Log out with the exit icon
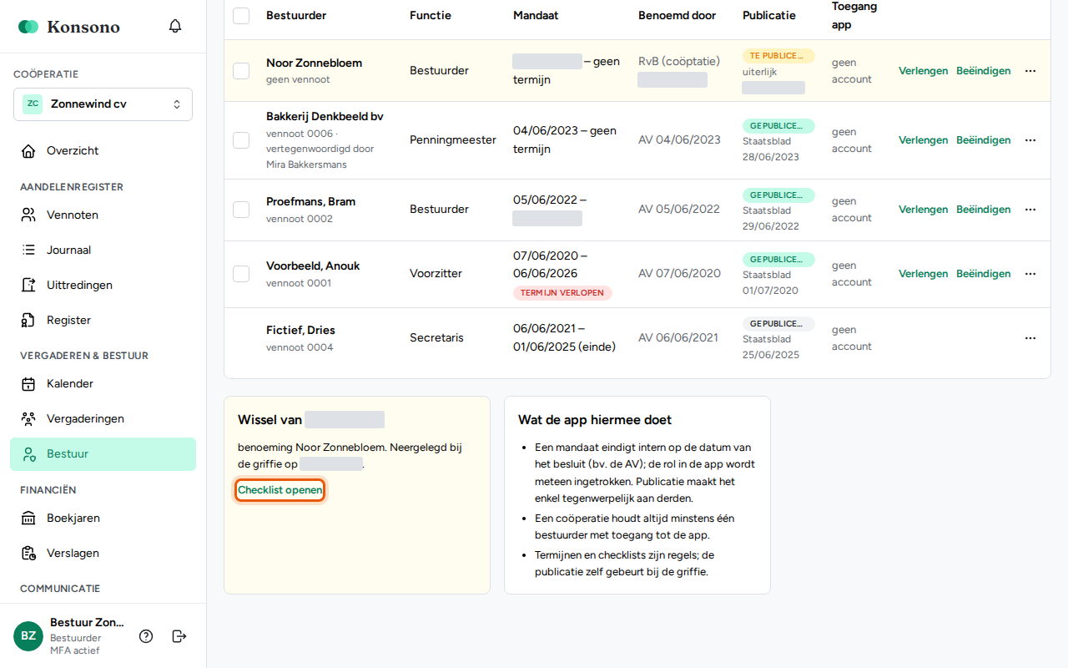This screenshot has height=668, width=1068. [x=179, y=636]
